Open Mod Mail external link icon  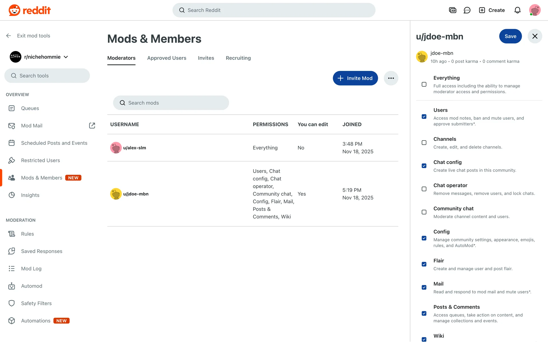[x=92, y=126]
